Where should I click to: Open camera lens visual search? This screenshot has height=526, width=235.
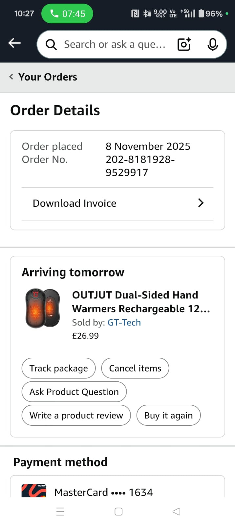(184, 44)
